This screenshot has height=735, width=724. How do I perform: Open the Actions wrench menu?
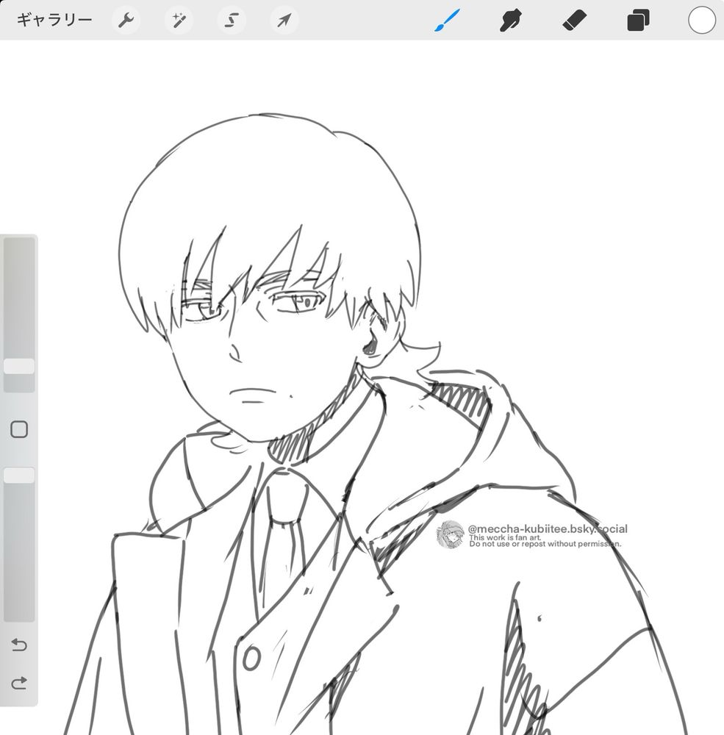126,20
